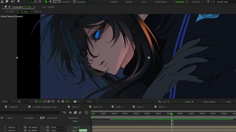Activate the green Universal gizmo arrow

[x=46, y=2]
